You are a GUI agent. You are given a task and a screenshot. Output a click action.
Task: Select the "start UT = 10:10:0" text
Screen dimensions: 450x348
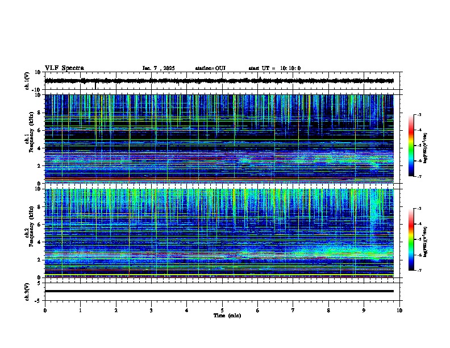point(274,68)
